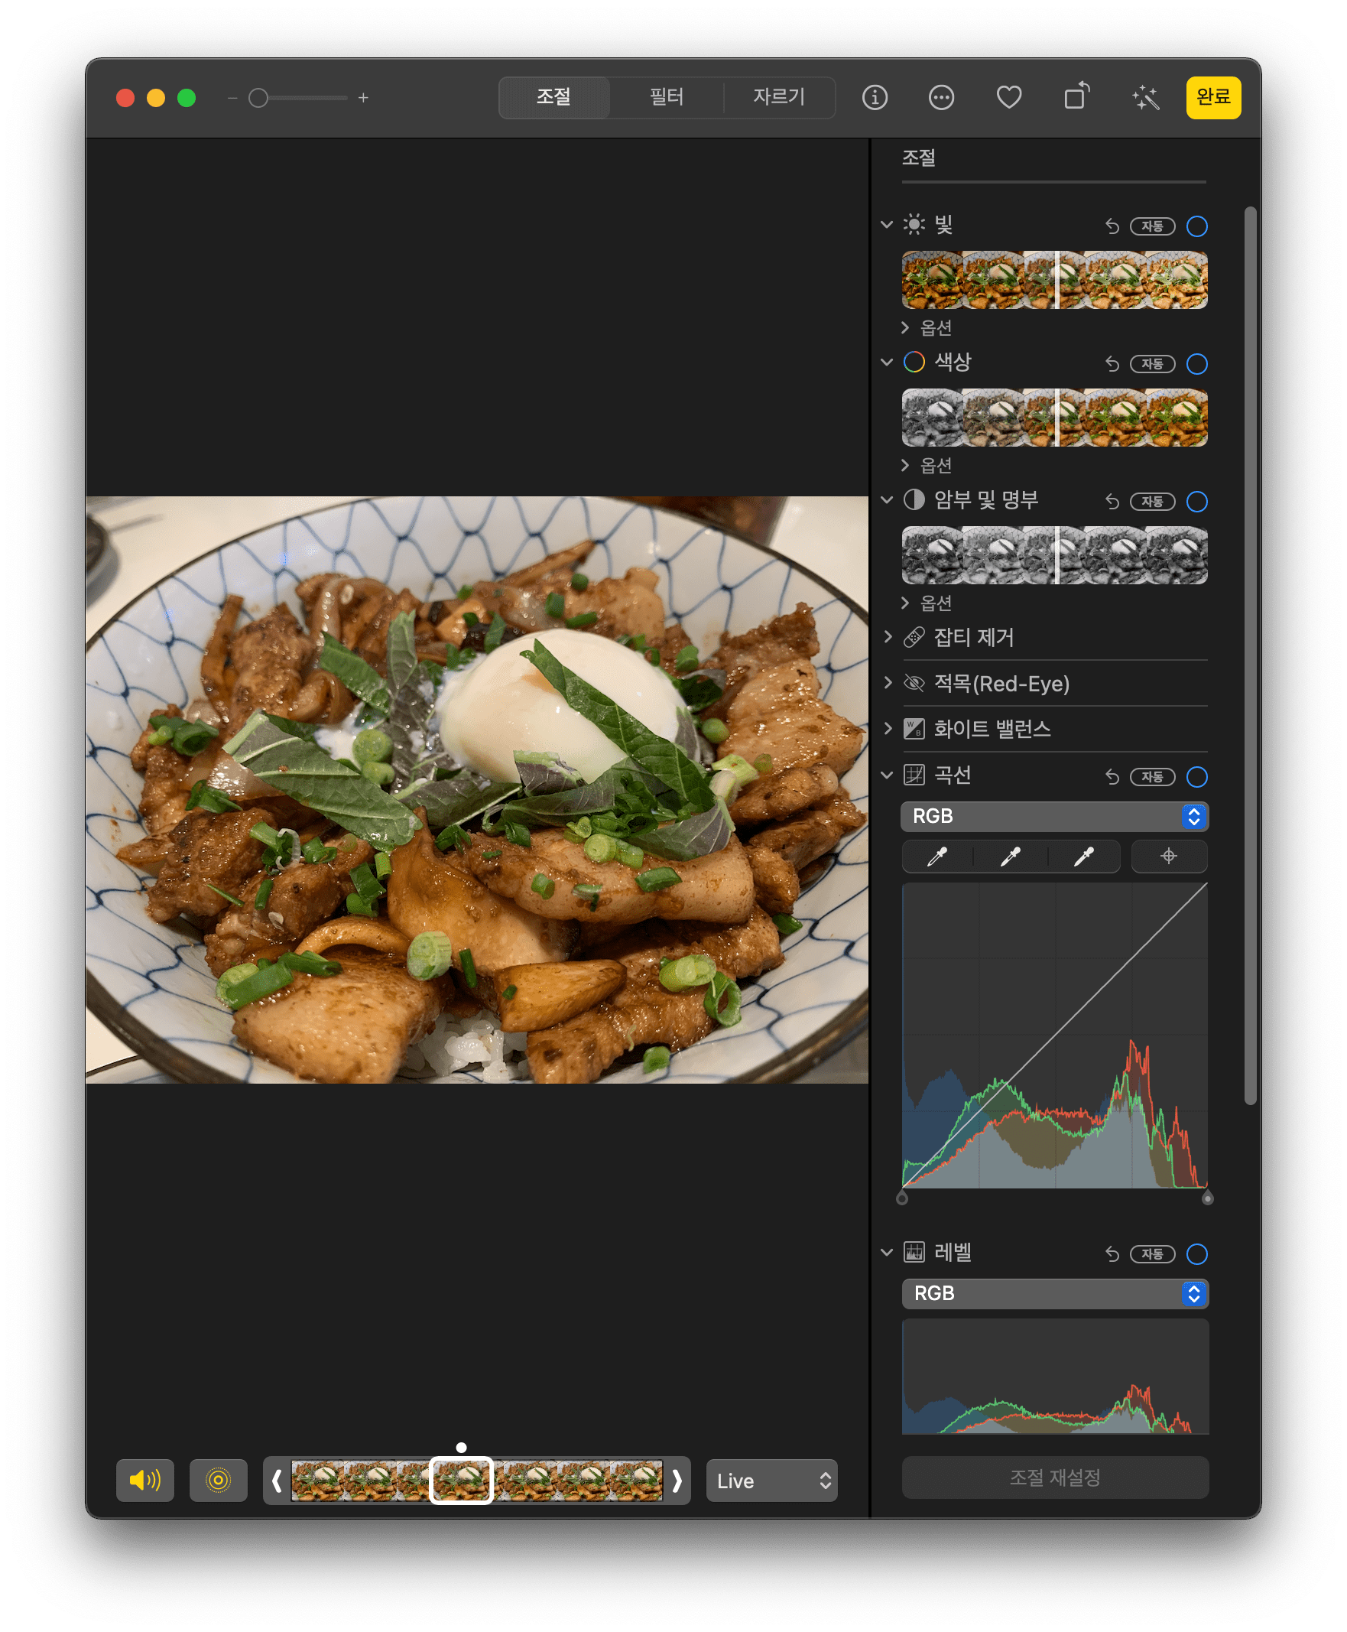Click the zoom out minus icon
Screen dimensions: 1347x1632
[x=232, y=99]
